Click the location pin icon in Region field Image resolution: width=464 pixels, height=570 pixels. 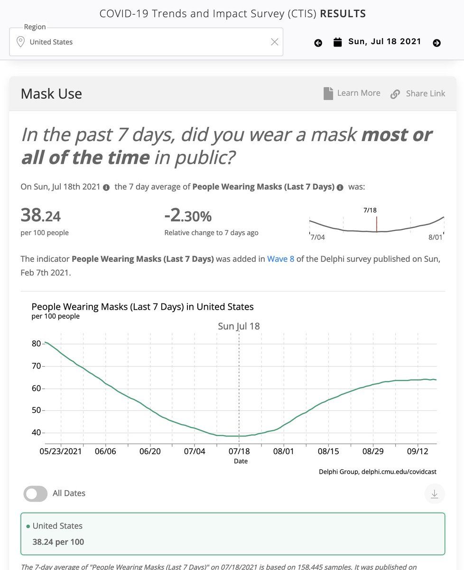pos(20,42)
